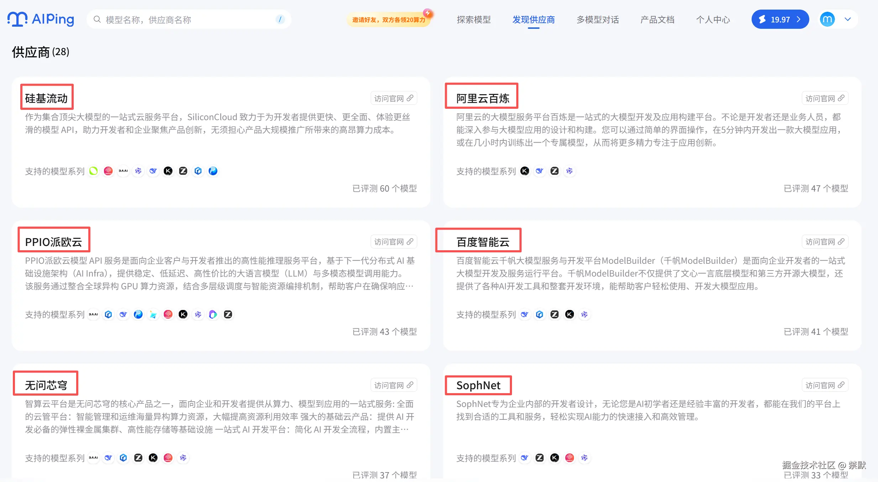Viewport: 878px width, 482px height.
Task: Click the BAAI model icon under 硅基流动
Action: point(123,171)
